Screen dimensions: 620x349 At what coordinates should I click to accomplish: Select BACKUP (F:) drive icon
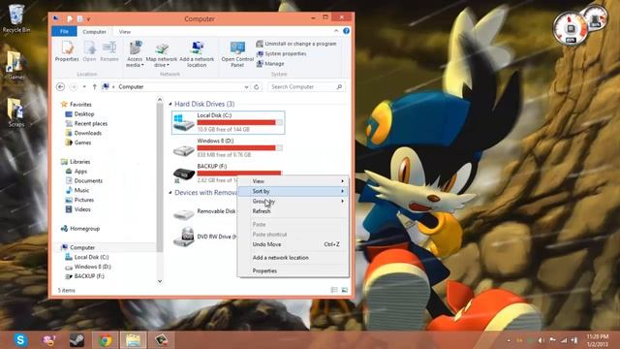(x=184, y=174)
